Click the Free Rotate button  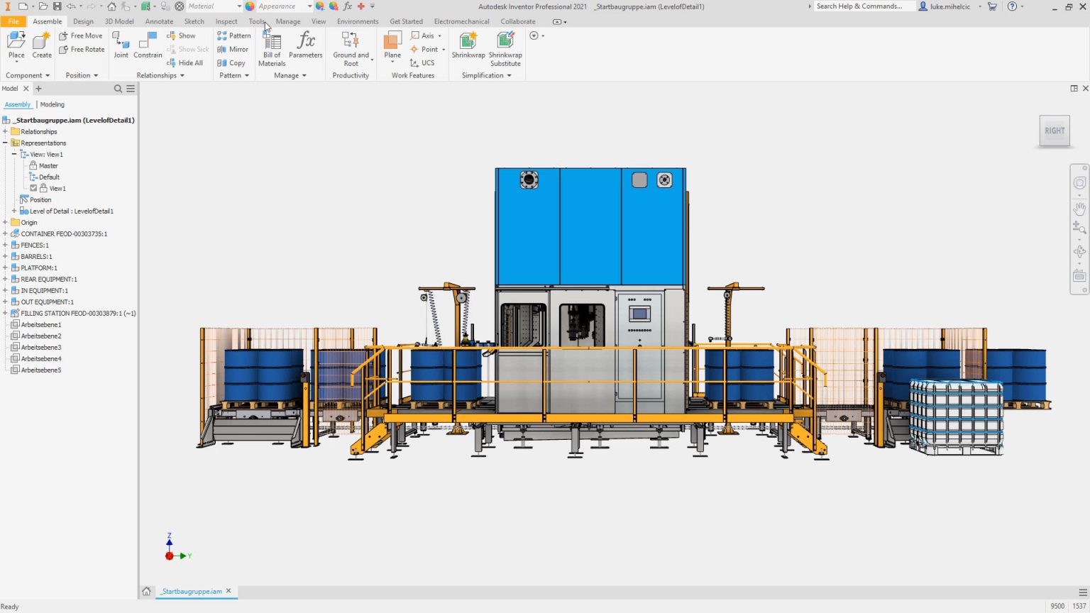81,49
